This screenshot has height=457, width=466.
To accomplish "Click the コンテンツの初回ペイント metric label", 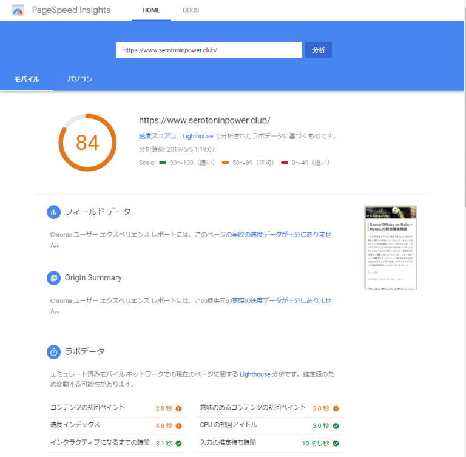I will pos(87,407).
